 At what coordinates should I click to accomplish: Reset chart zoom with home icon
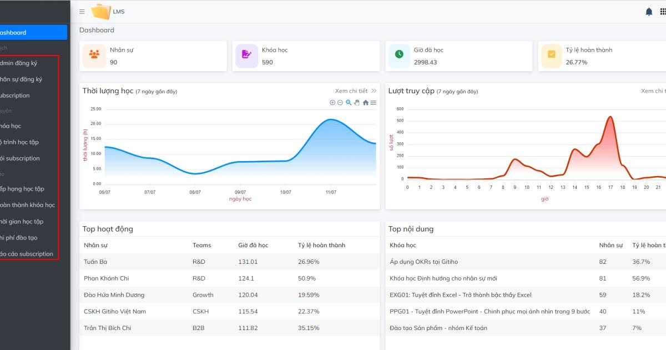coord(365,103)
